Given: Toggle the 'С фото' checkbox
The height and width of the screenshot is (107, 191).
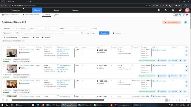Looking at the screenshot, I should click(x=91, y=29).
